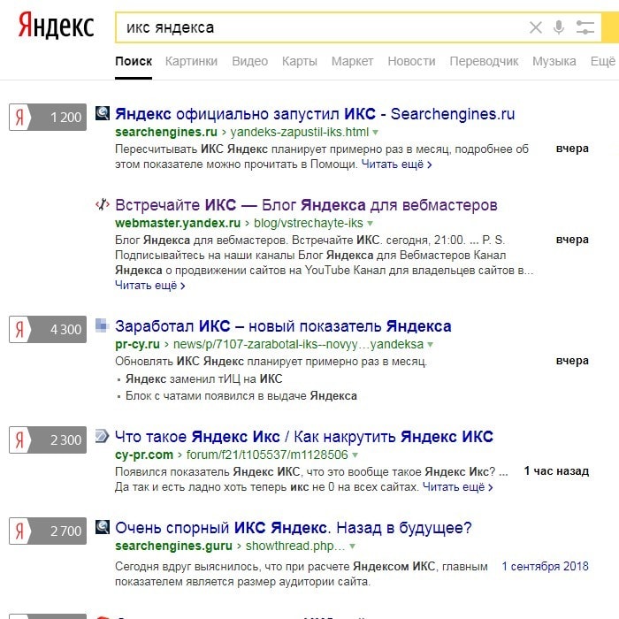The height and width of the screenshot is (619, 619).
Task: Click the Yandex logo
Action: (56, 26)
